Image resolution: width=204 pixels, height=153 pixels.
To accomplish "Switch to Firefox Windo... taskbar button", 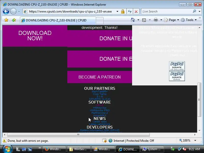I will [x=54, y=149].
